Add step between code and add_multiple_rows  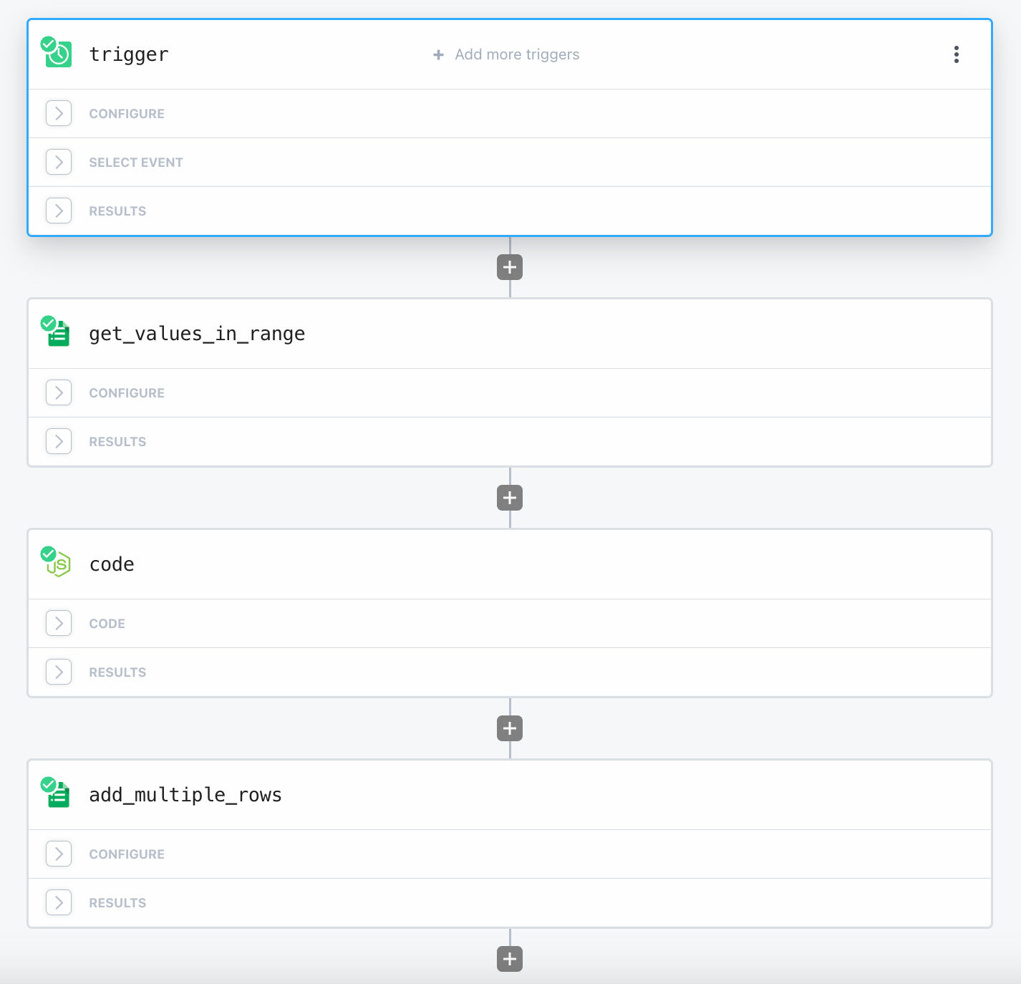(510, 728)
